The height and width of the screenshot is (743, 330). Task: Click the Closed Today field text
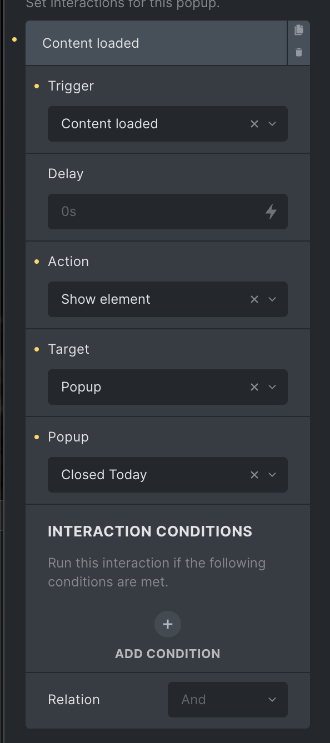pyautogui.click(x=104, y=475)
